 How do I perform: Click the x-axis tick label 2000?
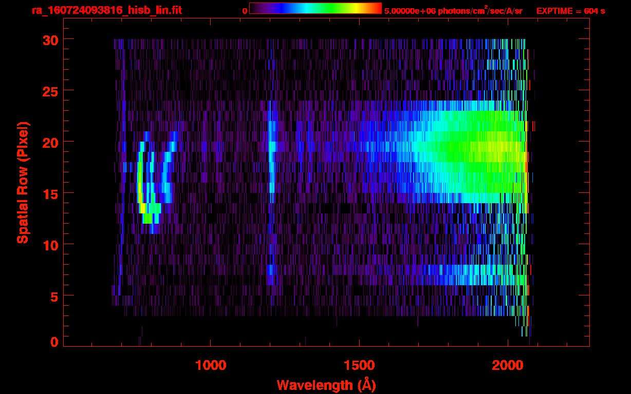point(508,365)
